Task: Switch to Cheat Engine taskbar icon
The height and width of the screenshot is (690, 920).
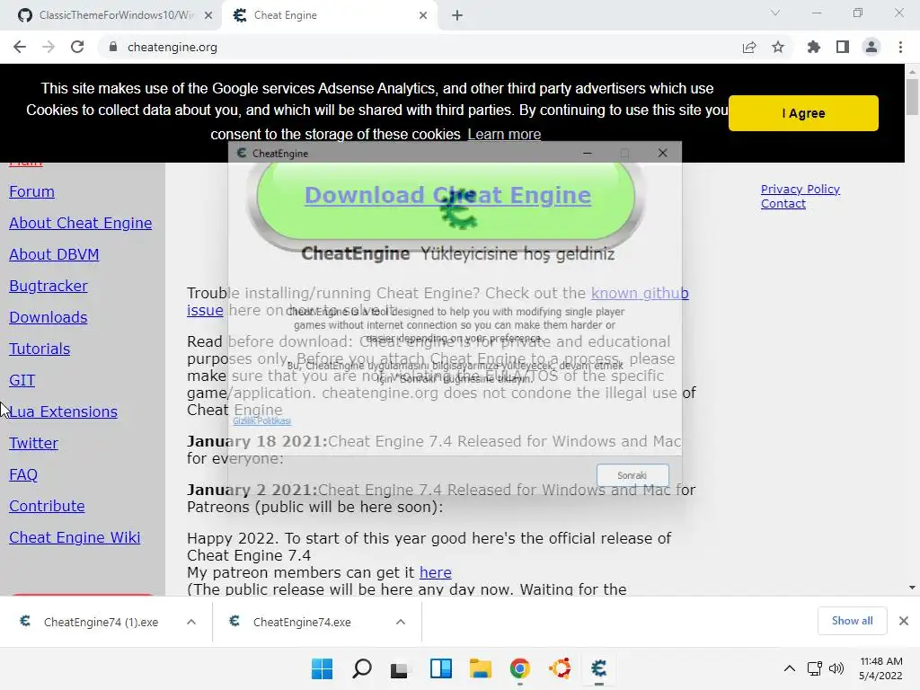Action: pos(599,668)
